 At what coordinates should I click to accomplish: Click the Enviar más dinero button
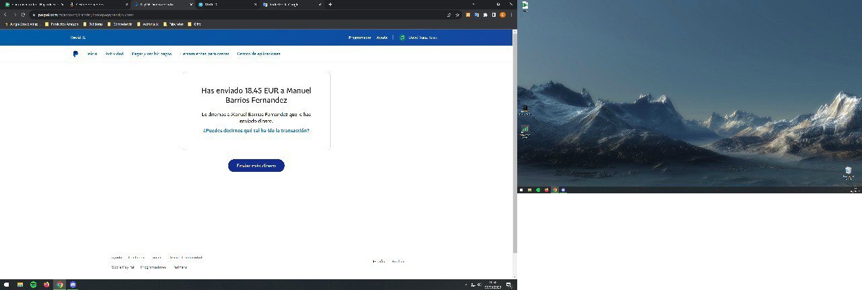point(256,165)
